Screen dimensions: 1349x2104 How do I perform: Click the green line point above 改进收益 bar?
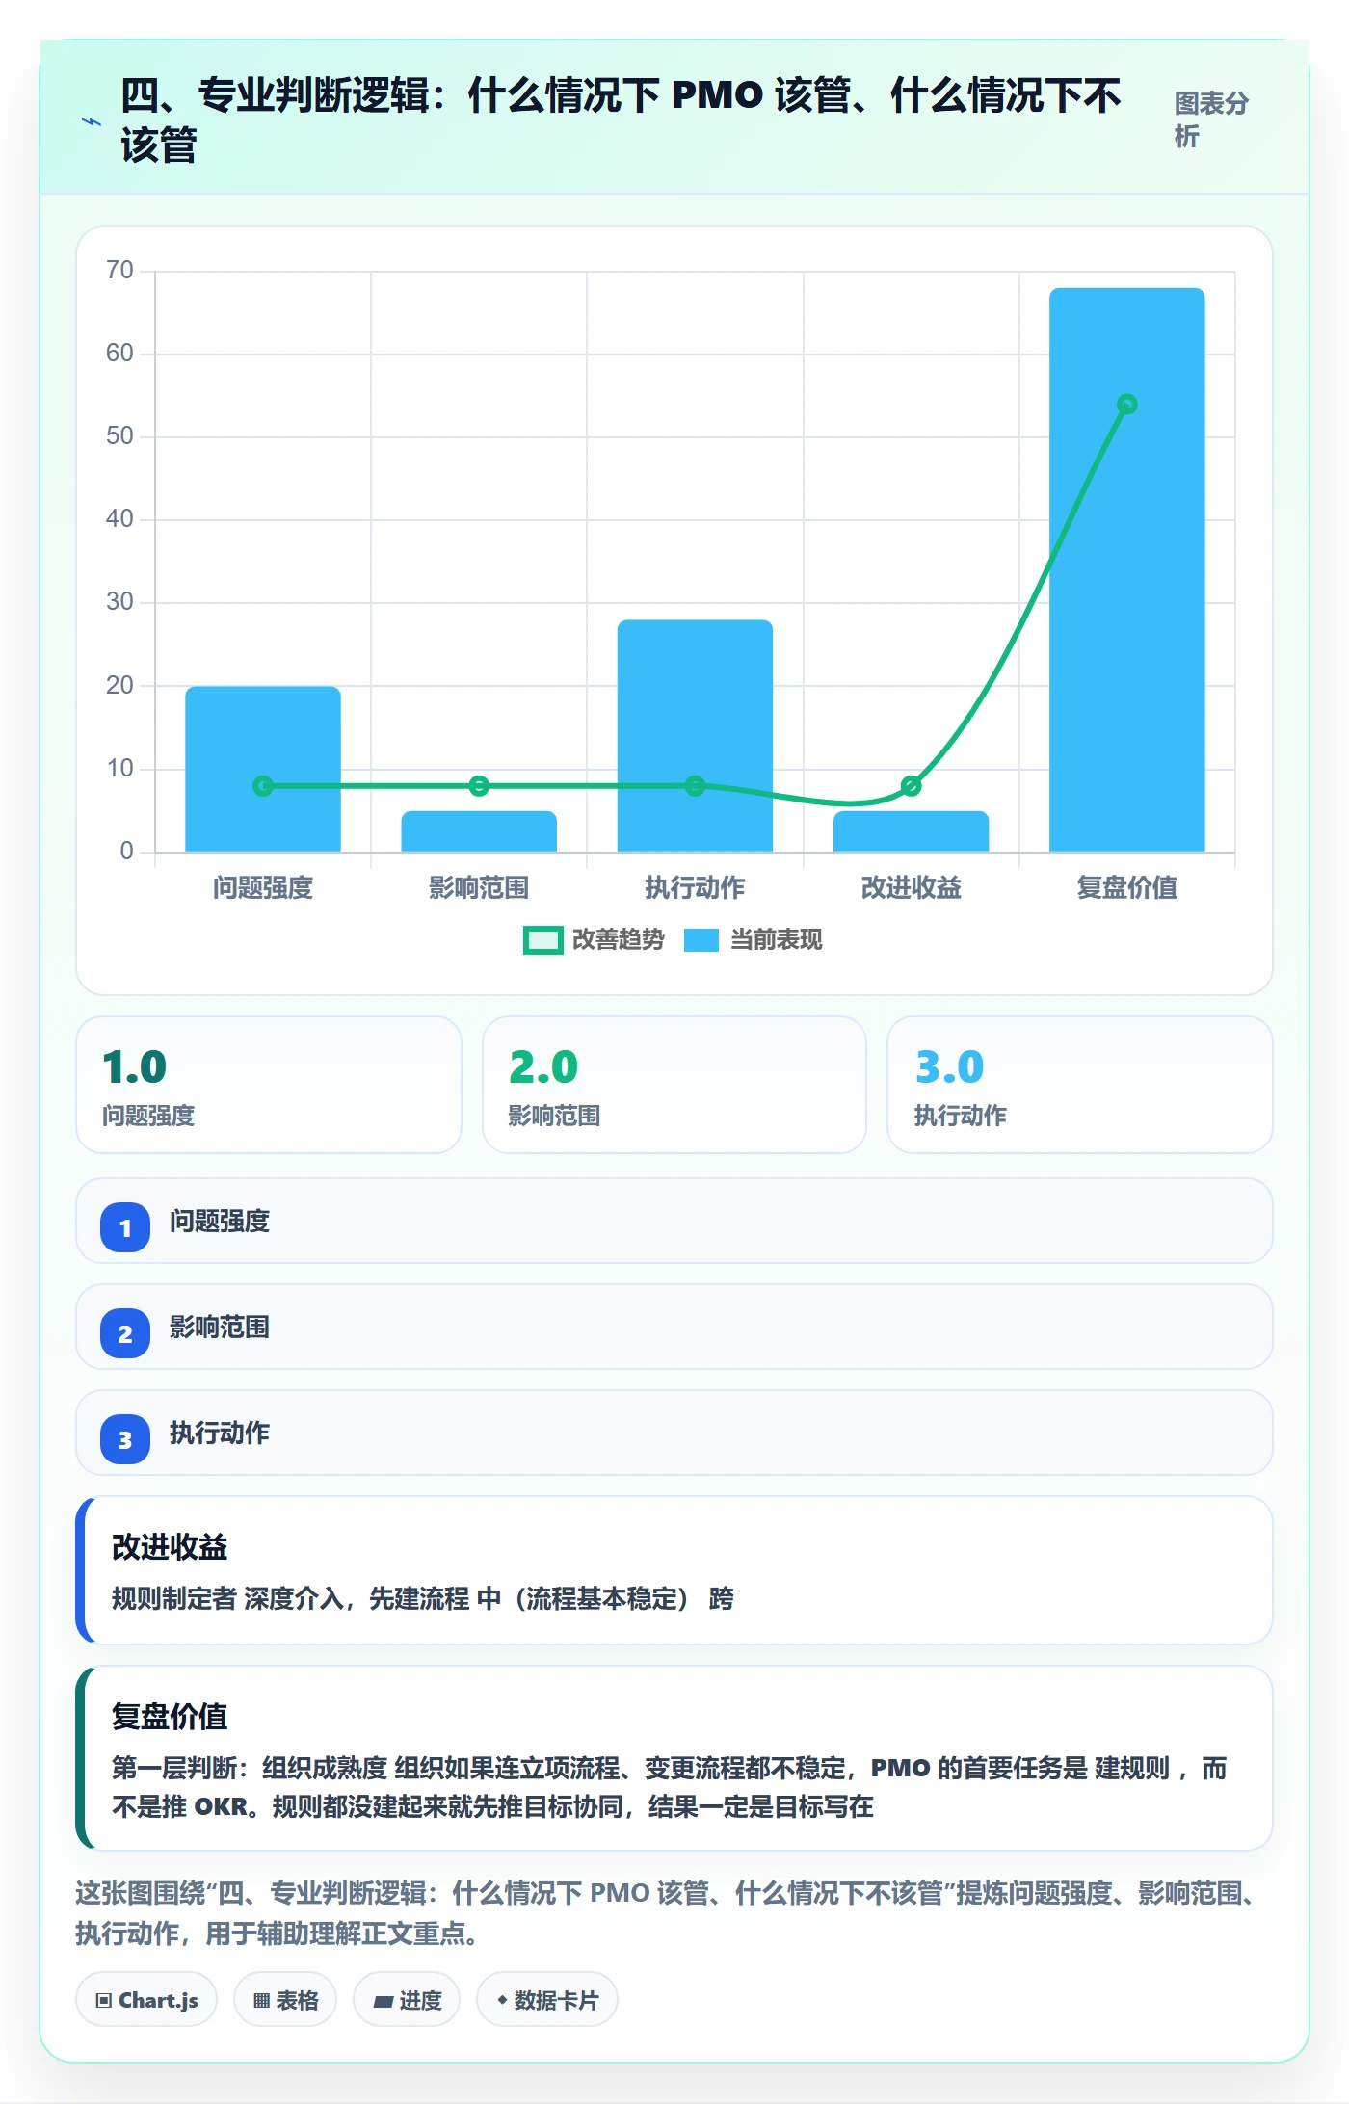[911, 786]
